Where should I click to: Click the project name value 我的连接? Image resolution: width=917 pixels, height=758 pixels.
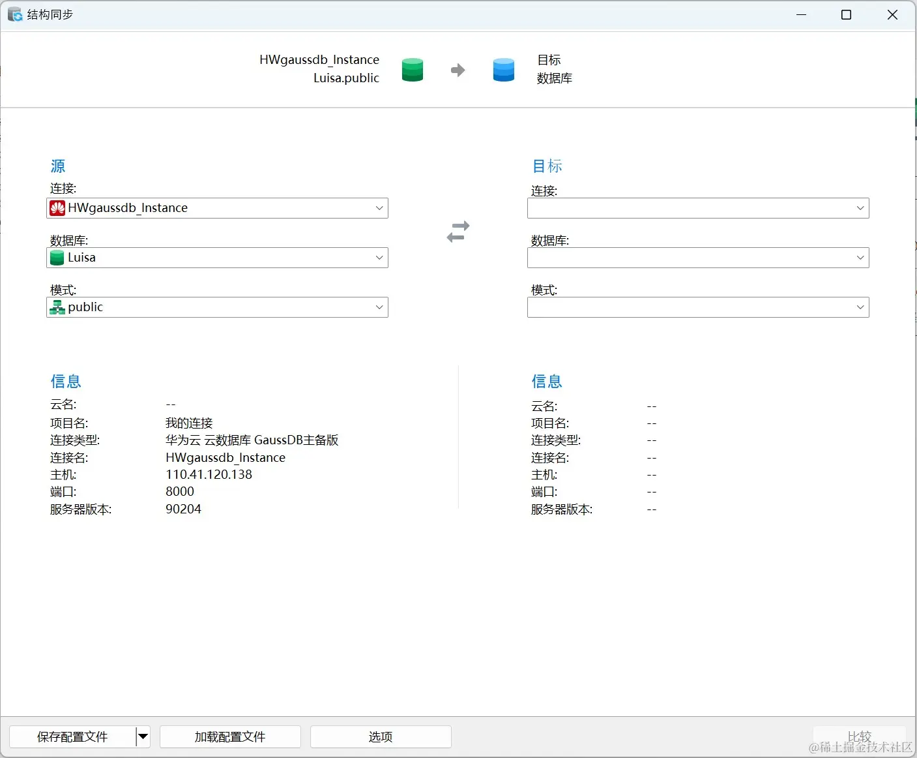click(x=189, y=423)
